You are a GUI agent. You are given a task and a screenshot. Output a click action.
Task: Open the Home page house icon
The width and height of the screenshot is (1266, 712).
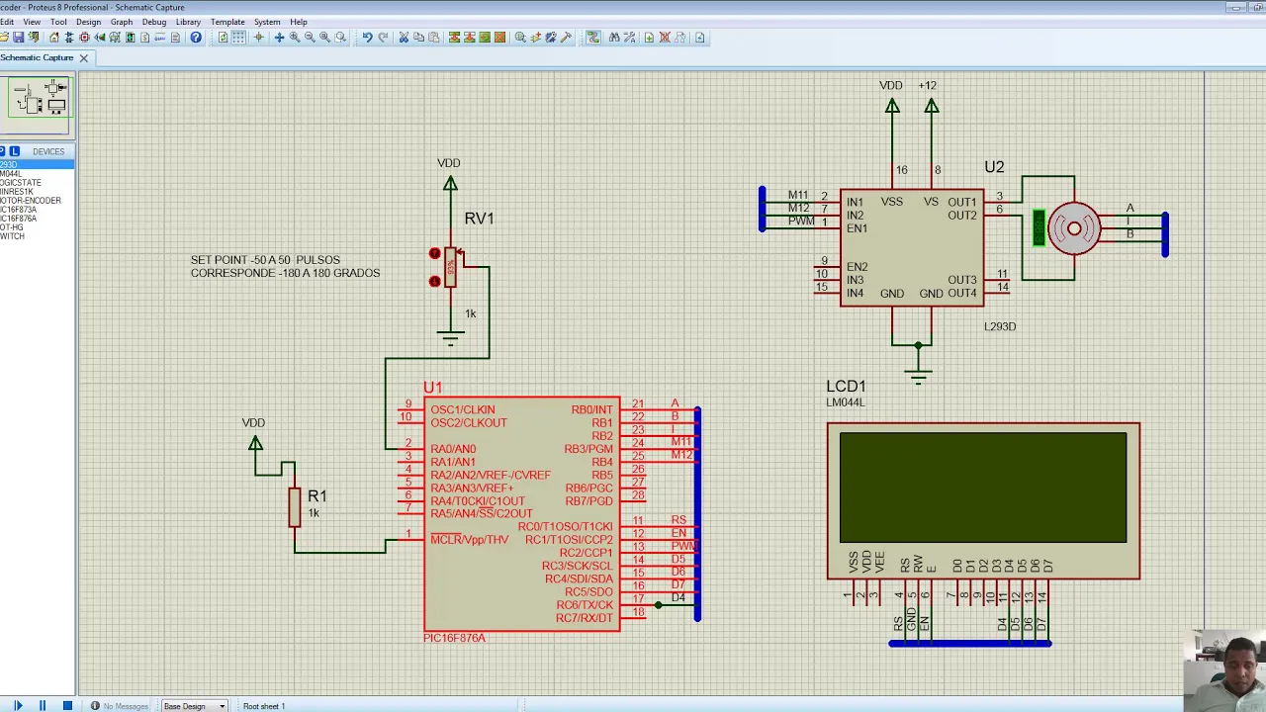click(54, 38)
